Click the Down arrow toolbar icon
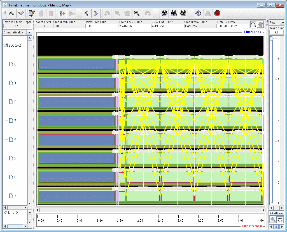The image size is (287, 232). coord(21,13)
